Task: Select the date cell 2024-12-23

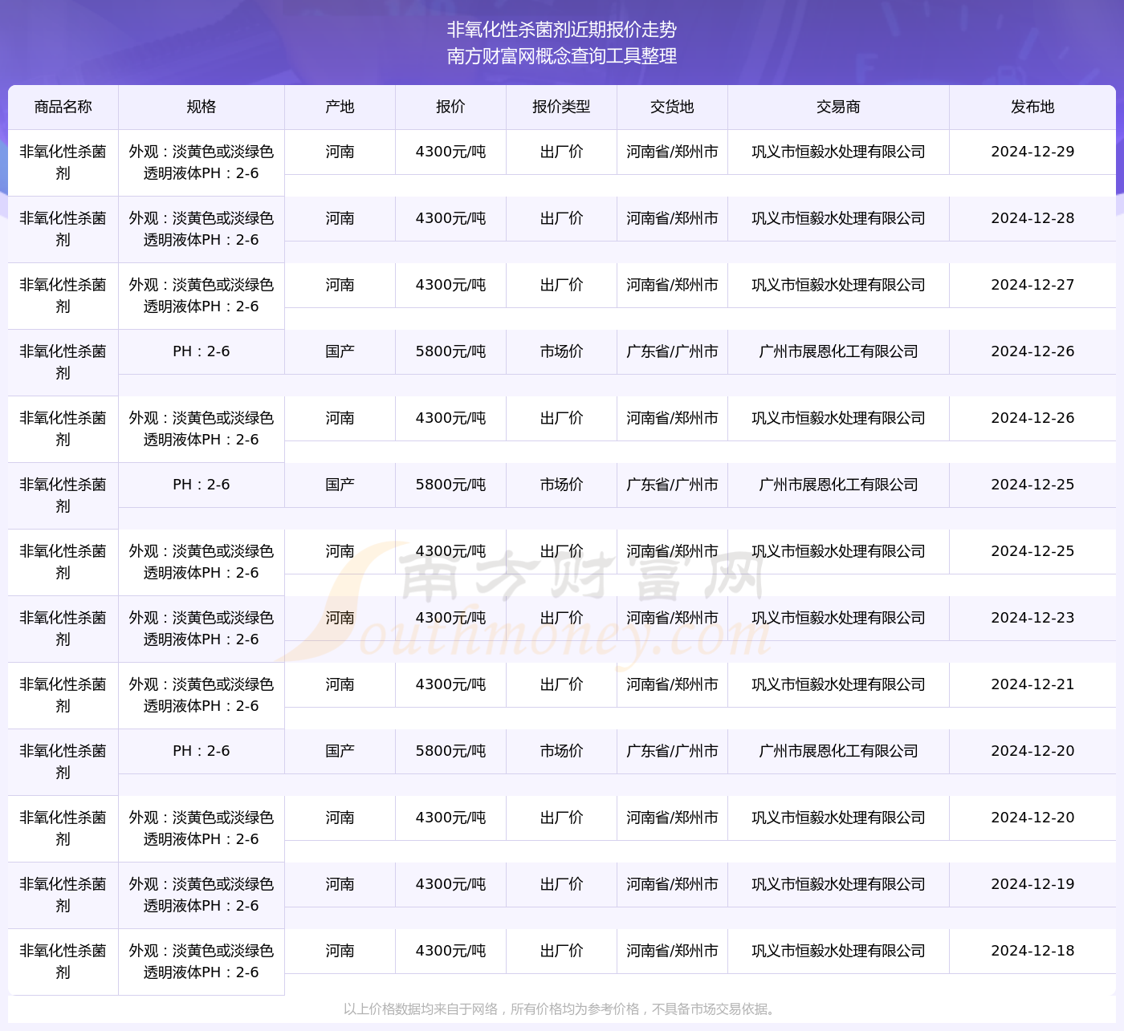Action: tap(1032, 618)
